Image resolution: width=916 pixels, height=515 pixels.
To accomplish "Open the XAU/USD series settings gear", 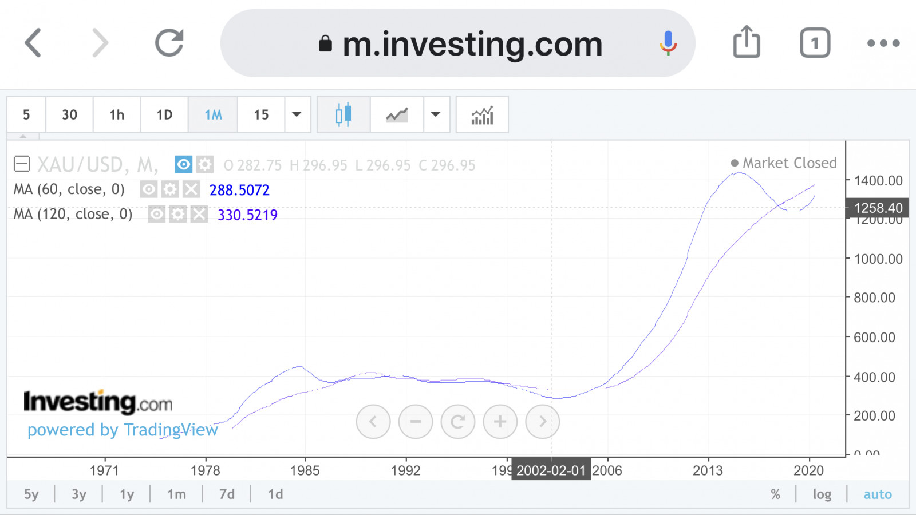I will 205,165.
